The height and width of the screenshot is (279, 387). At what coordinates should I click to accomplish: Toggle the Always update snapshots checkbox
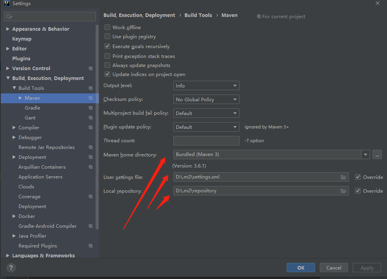pos(107,65)
